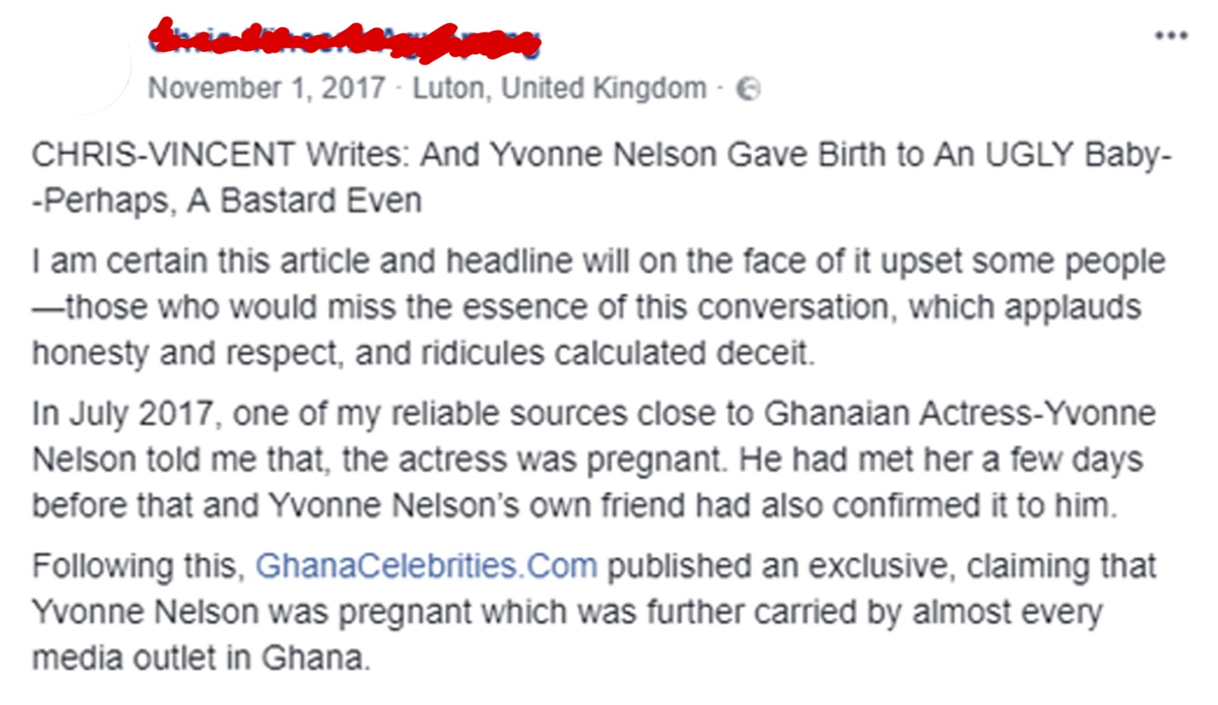Image resolution: width=1218 pixels, height=705 pixels.
Task: Click the line '-Perhaps, A Bastard Even'
Action: click(227, 201)
